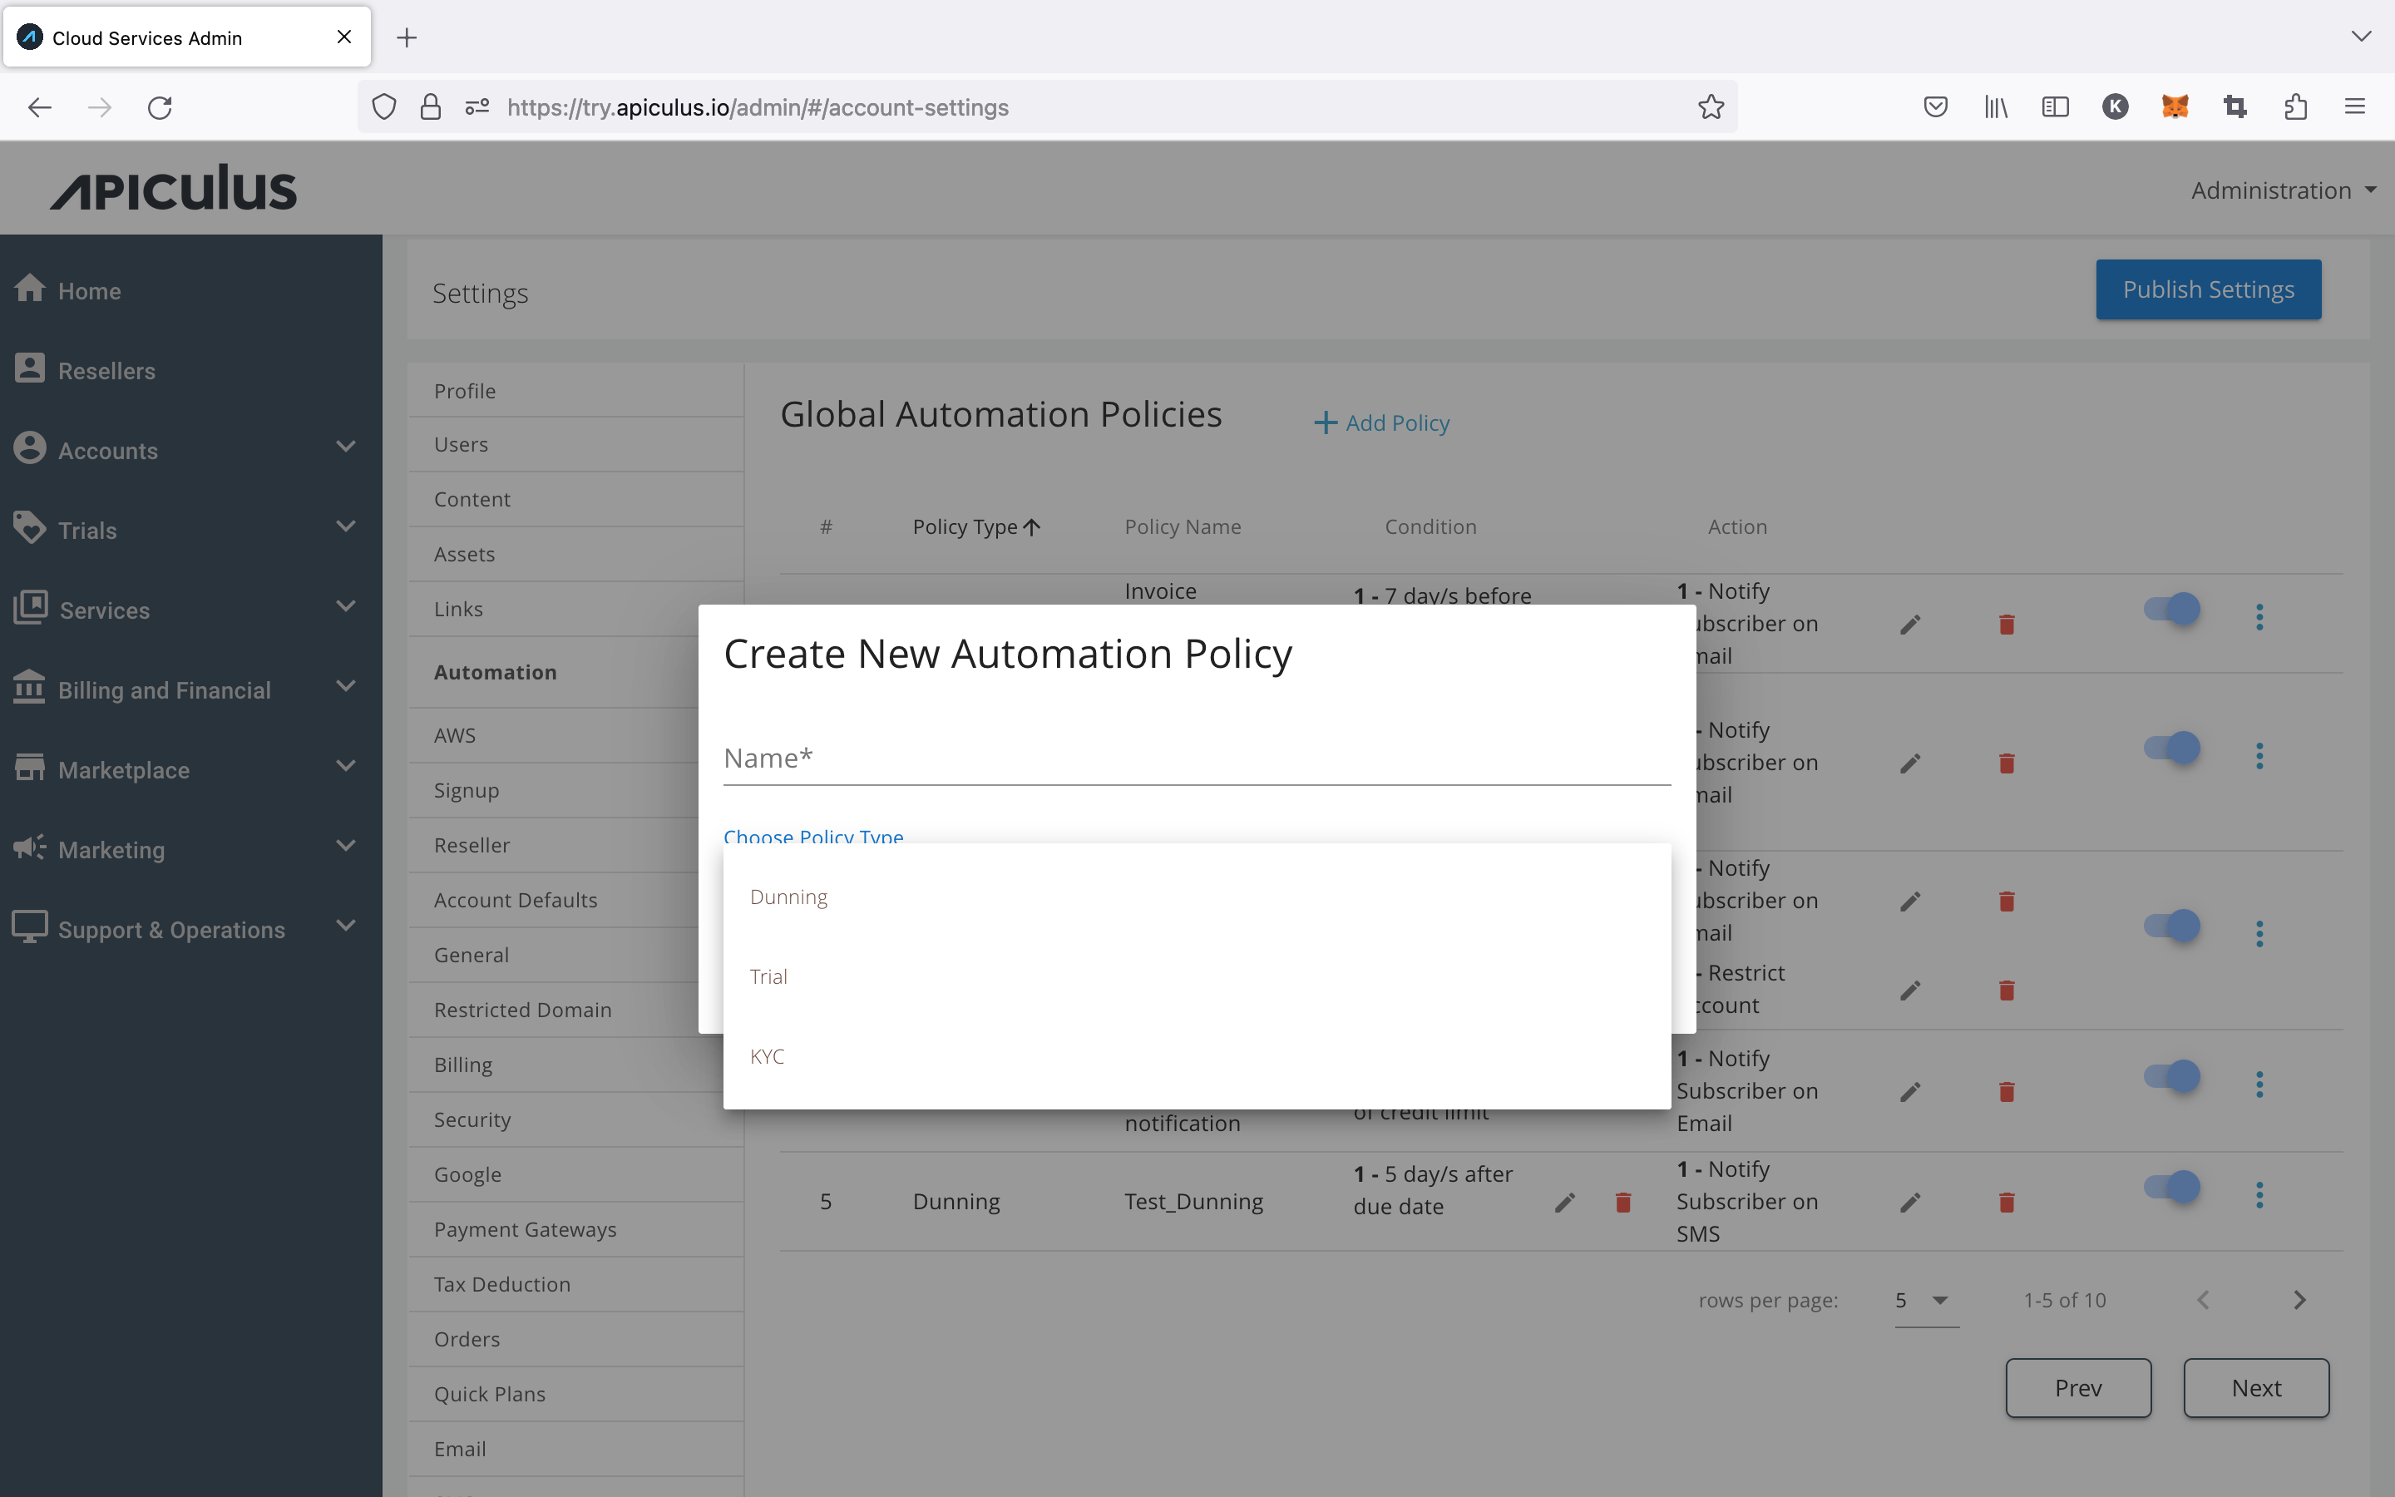Click the Home icon in sidebar

point(30,288)
